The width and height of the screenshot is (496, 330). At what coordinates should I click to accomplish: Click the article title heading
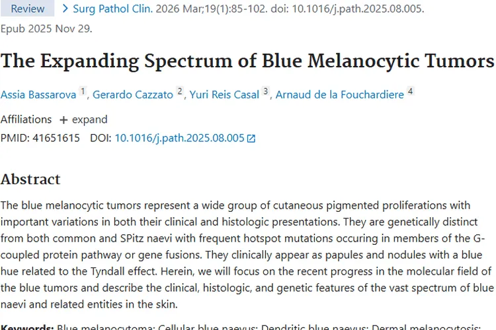(x=247, y=61)
